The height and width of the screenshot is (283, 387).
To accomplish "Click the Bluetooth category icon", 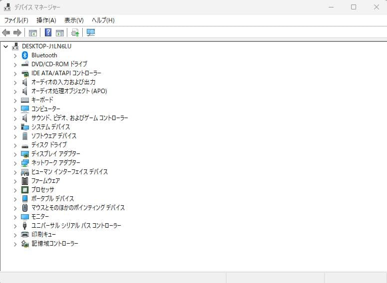I will 25,55.
